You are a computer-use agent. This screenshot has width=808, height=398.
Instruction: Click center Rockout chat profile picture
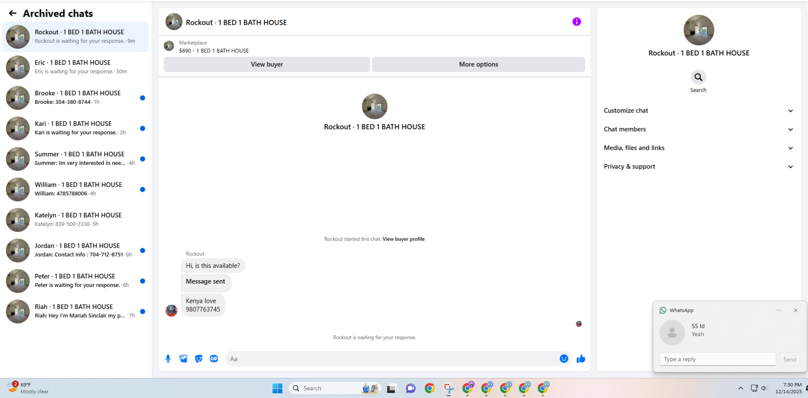point(374,106)
